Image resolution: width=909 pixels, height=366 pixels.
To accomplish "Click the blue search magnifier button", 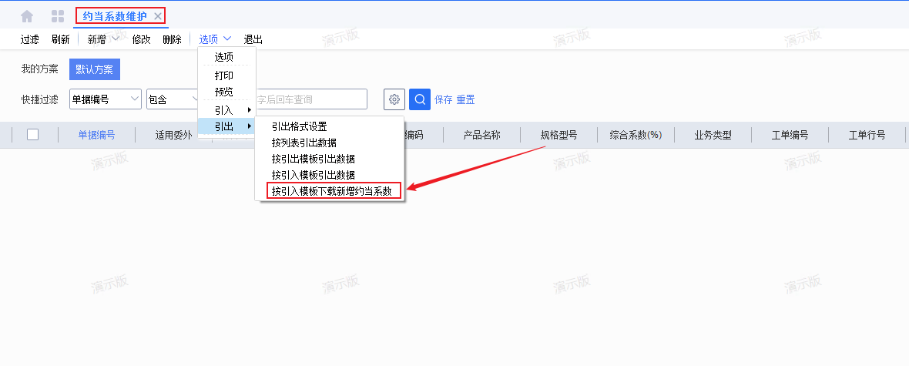I will 420,99.
